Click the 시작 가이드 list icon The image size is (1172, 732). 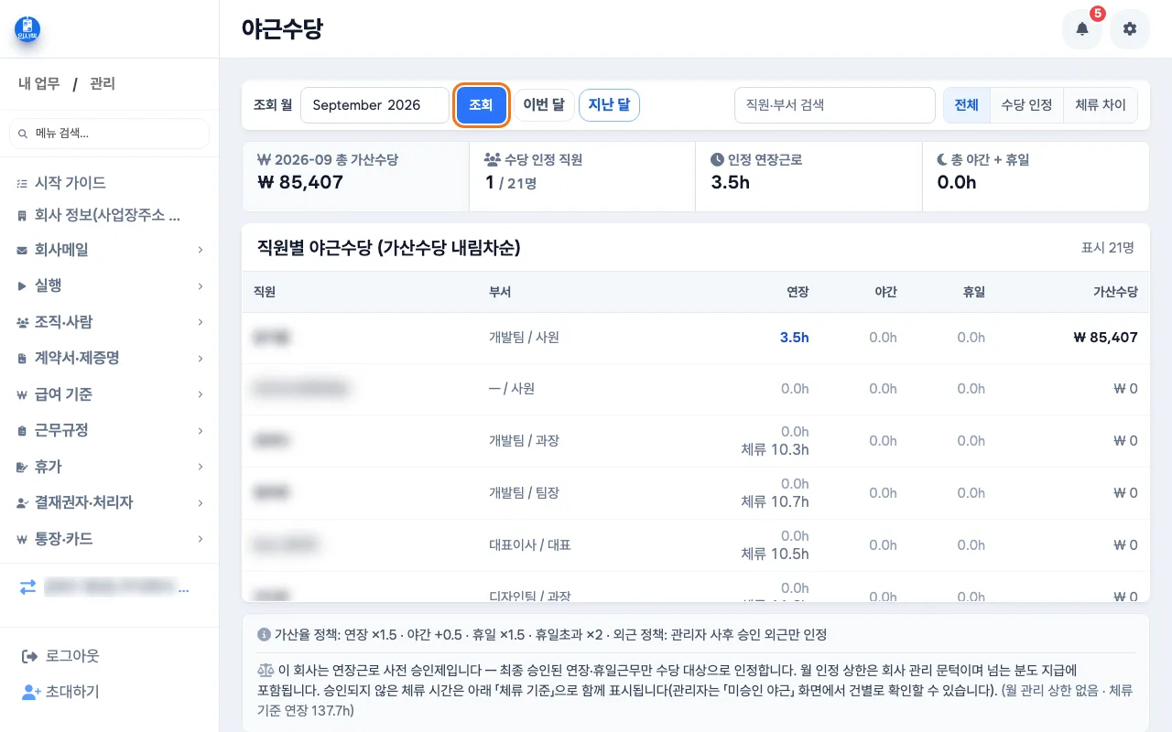pyautogui.click(x=22, y=183)
